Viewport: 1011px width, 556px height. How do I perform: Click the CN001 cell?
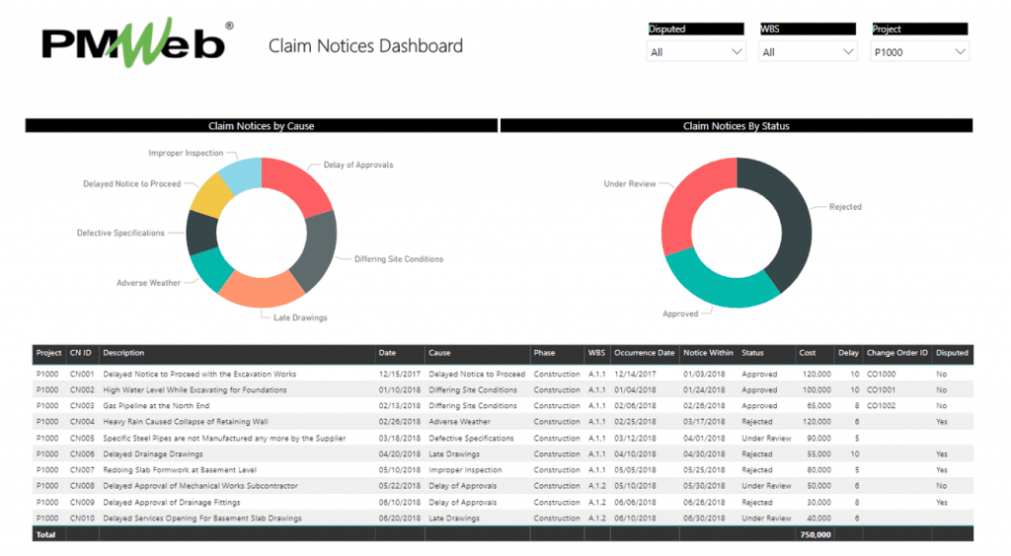(x=82, y=374)
